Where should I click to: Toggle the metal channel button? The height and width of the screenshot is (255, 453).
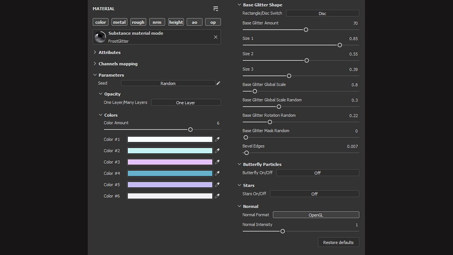coord(119,22)
